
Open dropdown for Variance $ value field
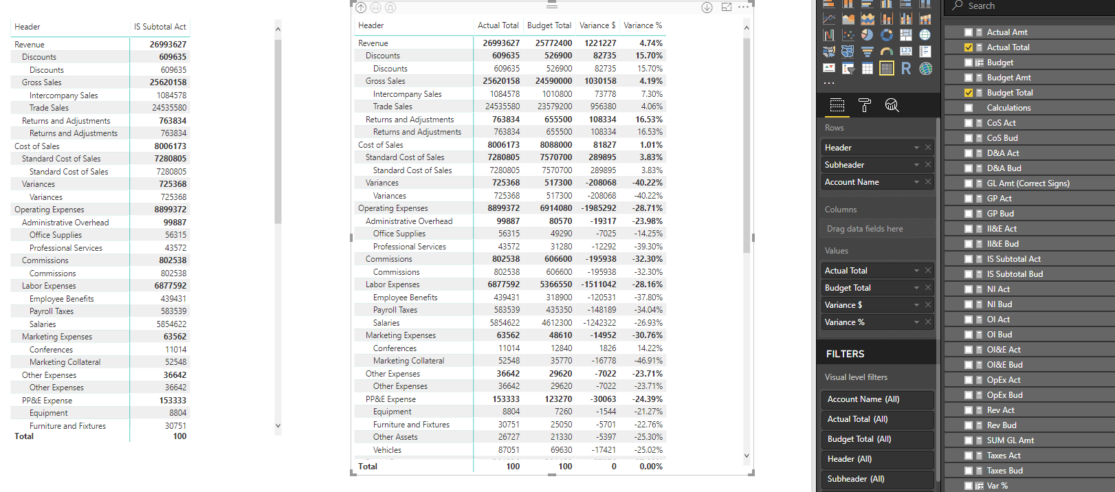click(916, 305)
